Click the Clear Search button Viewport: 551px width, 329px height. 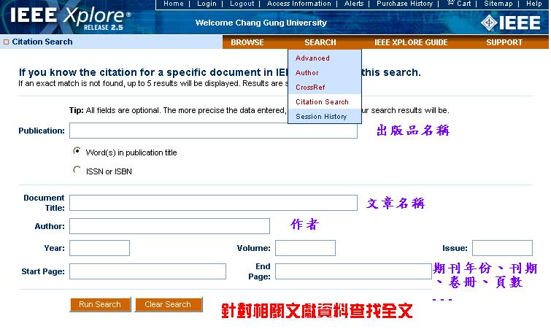point(168,304)
